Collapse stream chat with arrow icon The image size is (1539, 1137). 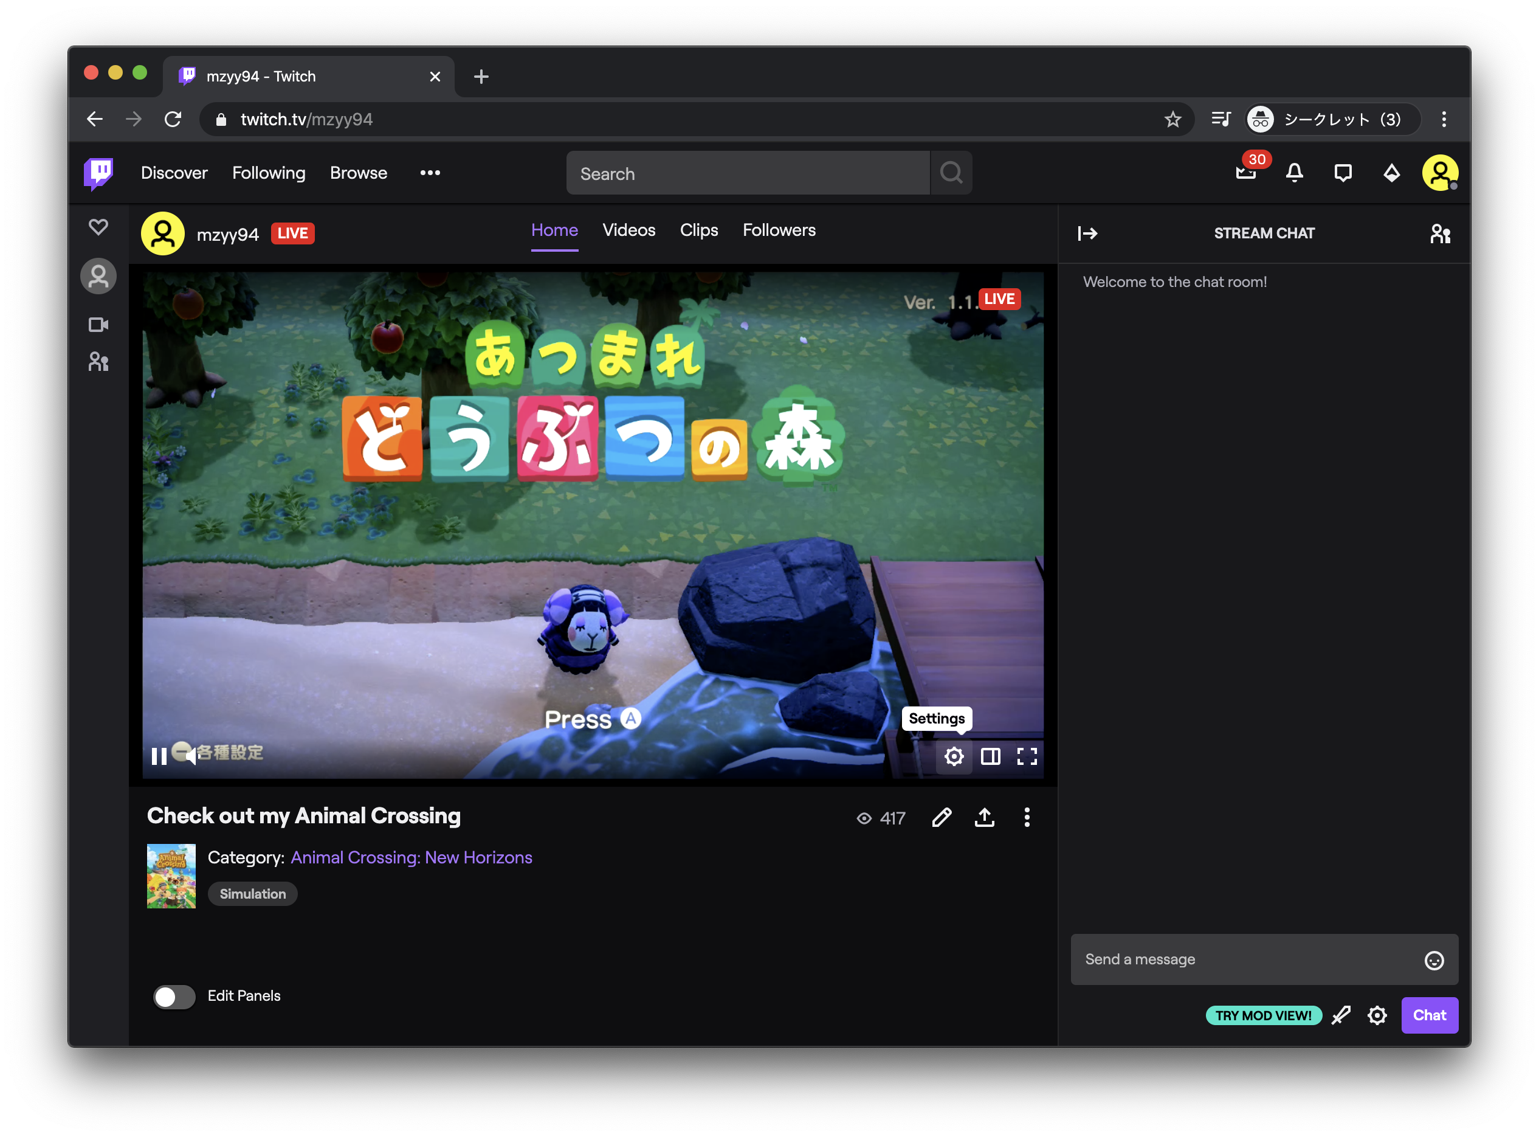(1087, 233)
